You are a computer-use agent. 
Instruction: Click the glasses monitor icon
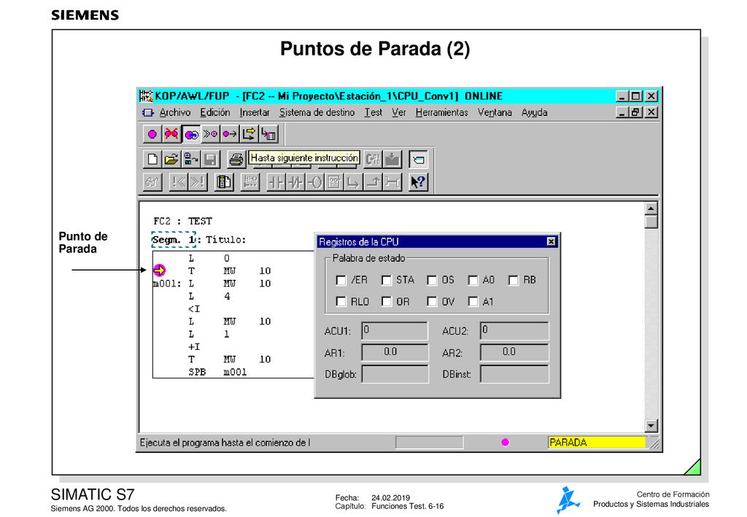[152, 182]
